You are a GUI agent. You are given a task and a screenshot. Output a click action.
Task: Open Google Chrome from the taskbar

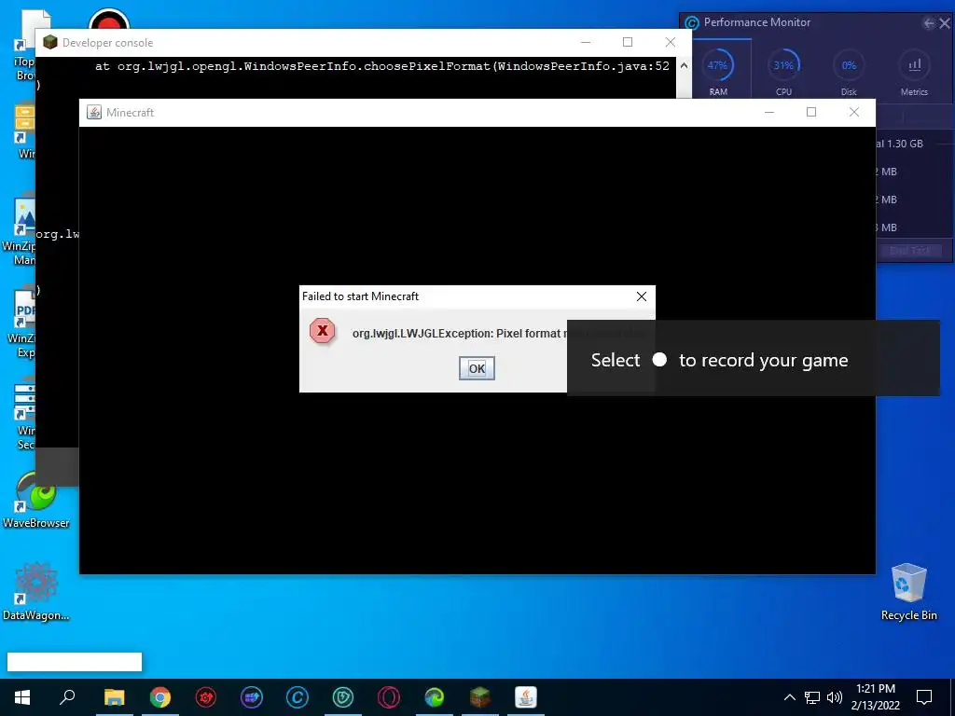click(159, 697)
